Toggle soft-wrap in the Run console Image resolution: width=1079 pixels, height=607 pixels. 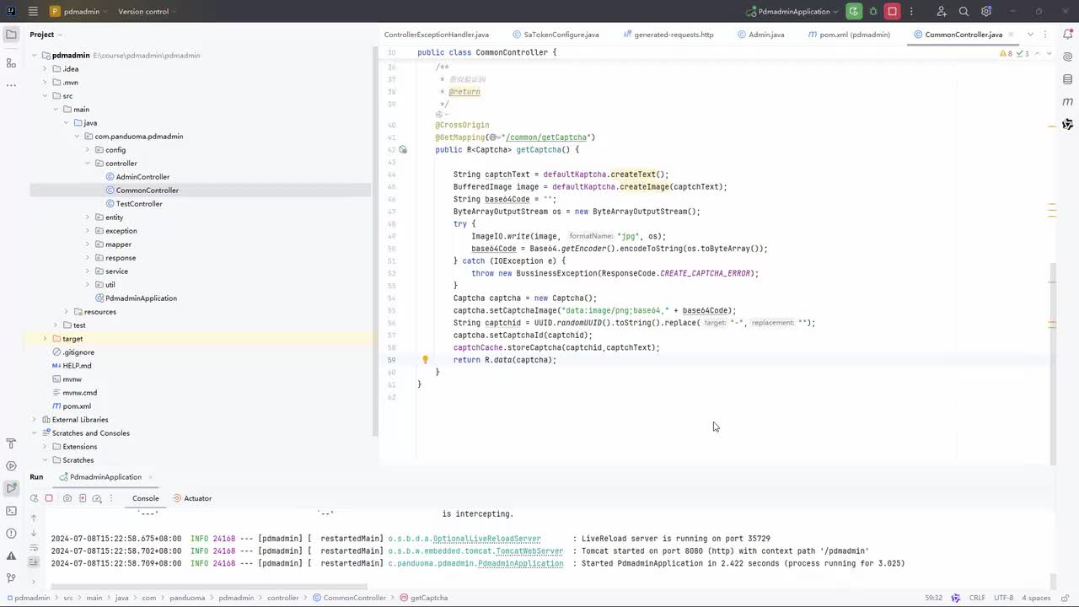coord(34,548)
